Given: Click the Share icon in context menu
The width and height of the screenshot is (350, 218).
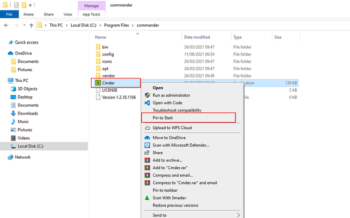Looking at the screenshot, I should click(147, 152).
